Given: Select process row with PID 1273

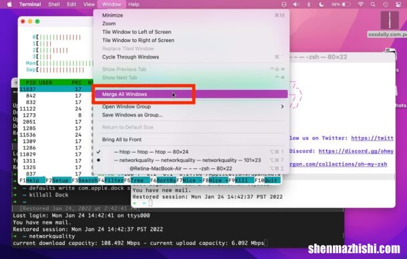Looking at the screenshot, I should click(x=56, y=115).
